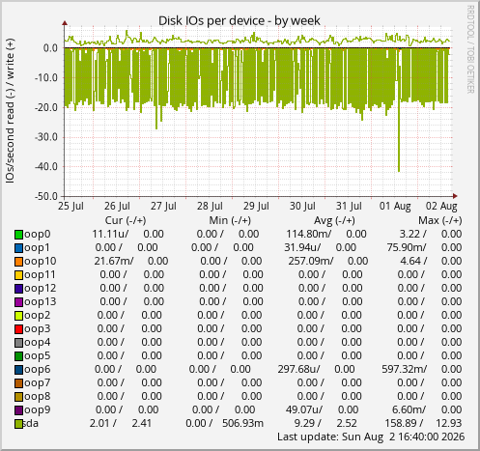
Task: Click the 'sda' legend label
Action: click(x=31, y=423)
